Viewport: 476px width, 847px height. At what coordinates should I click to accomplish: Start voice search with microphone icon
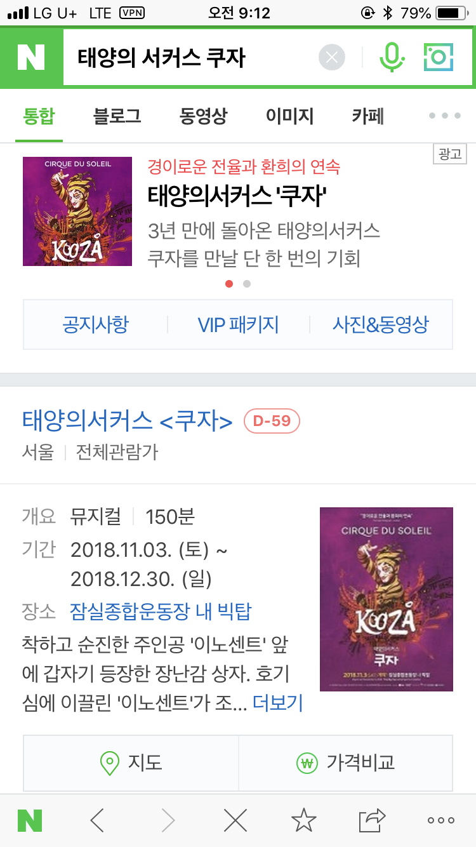point(392,58)
